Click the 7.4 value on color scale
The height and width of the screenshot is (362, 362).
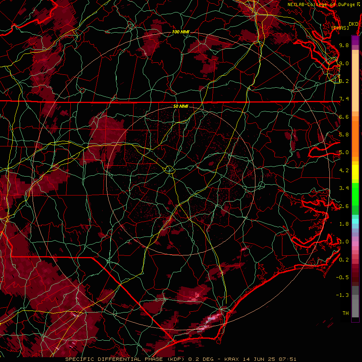tap(344, 99)
